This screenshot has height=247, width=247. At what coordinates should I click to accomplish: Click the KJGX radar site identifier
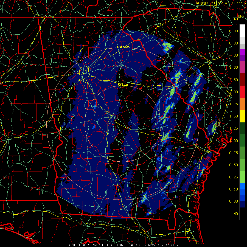[136, 245]
